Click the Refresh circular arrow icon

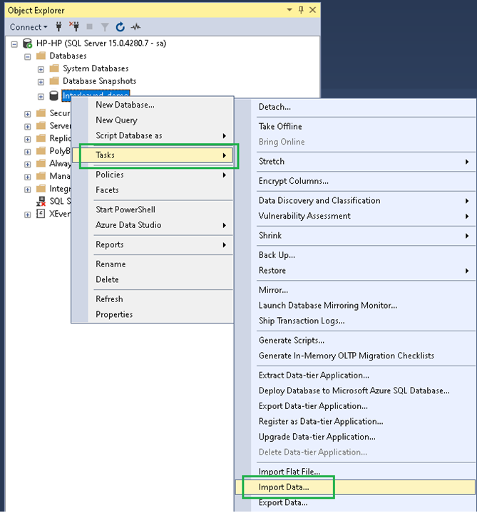(x=120, y=27)
